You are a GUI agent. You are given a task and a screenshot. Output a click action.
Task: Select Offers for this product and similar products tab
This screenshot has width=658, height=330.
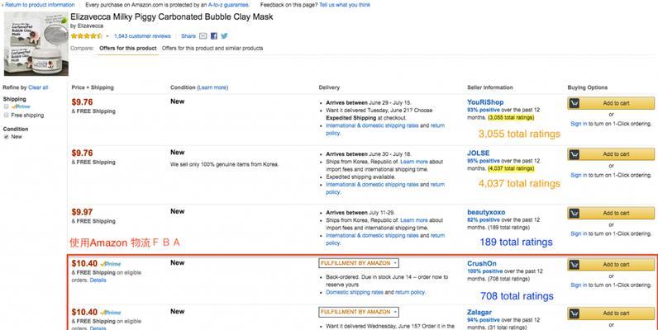point(212,48)
